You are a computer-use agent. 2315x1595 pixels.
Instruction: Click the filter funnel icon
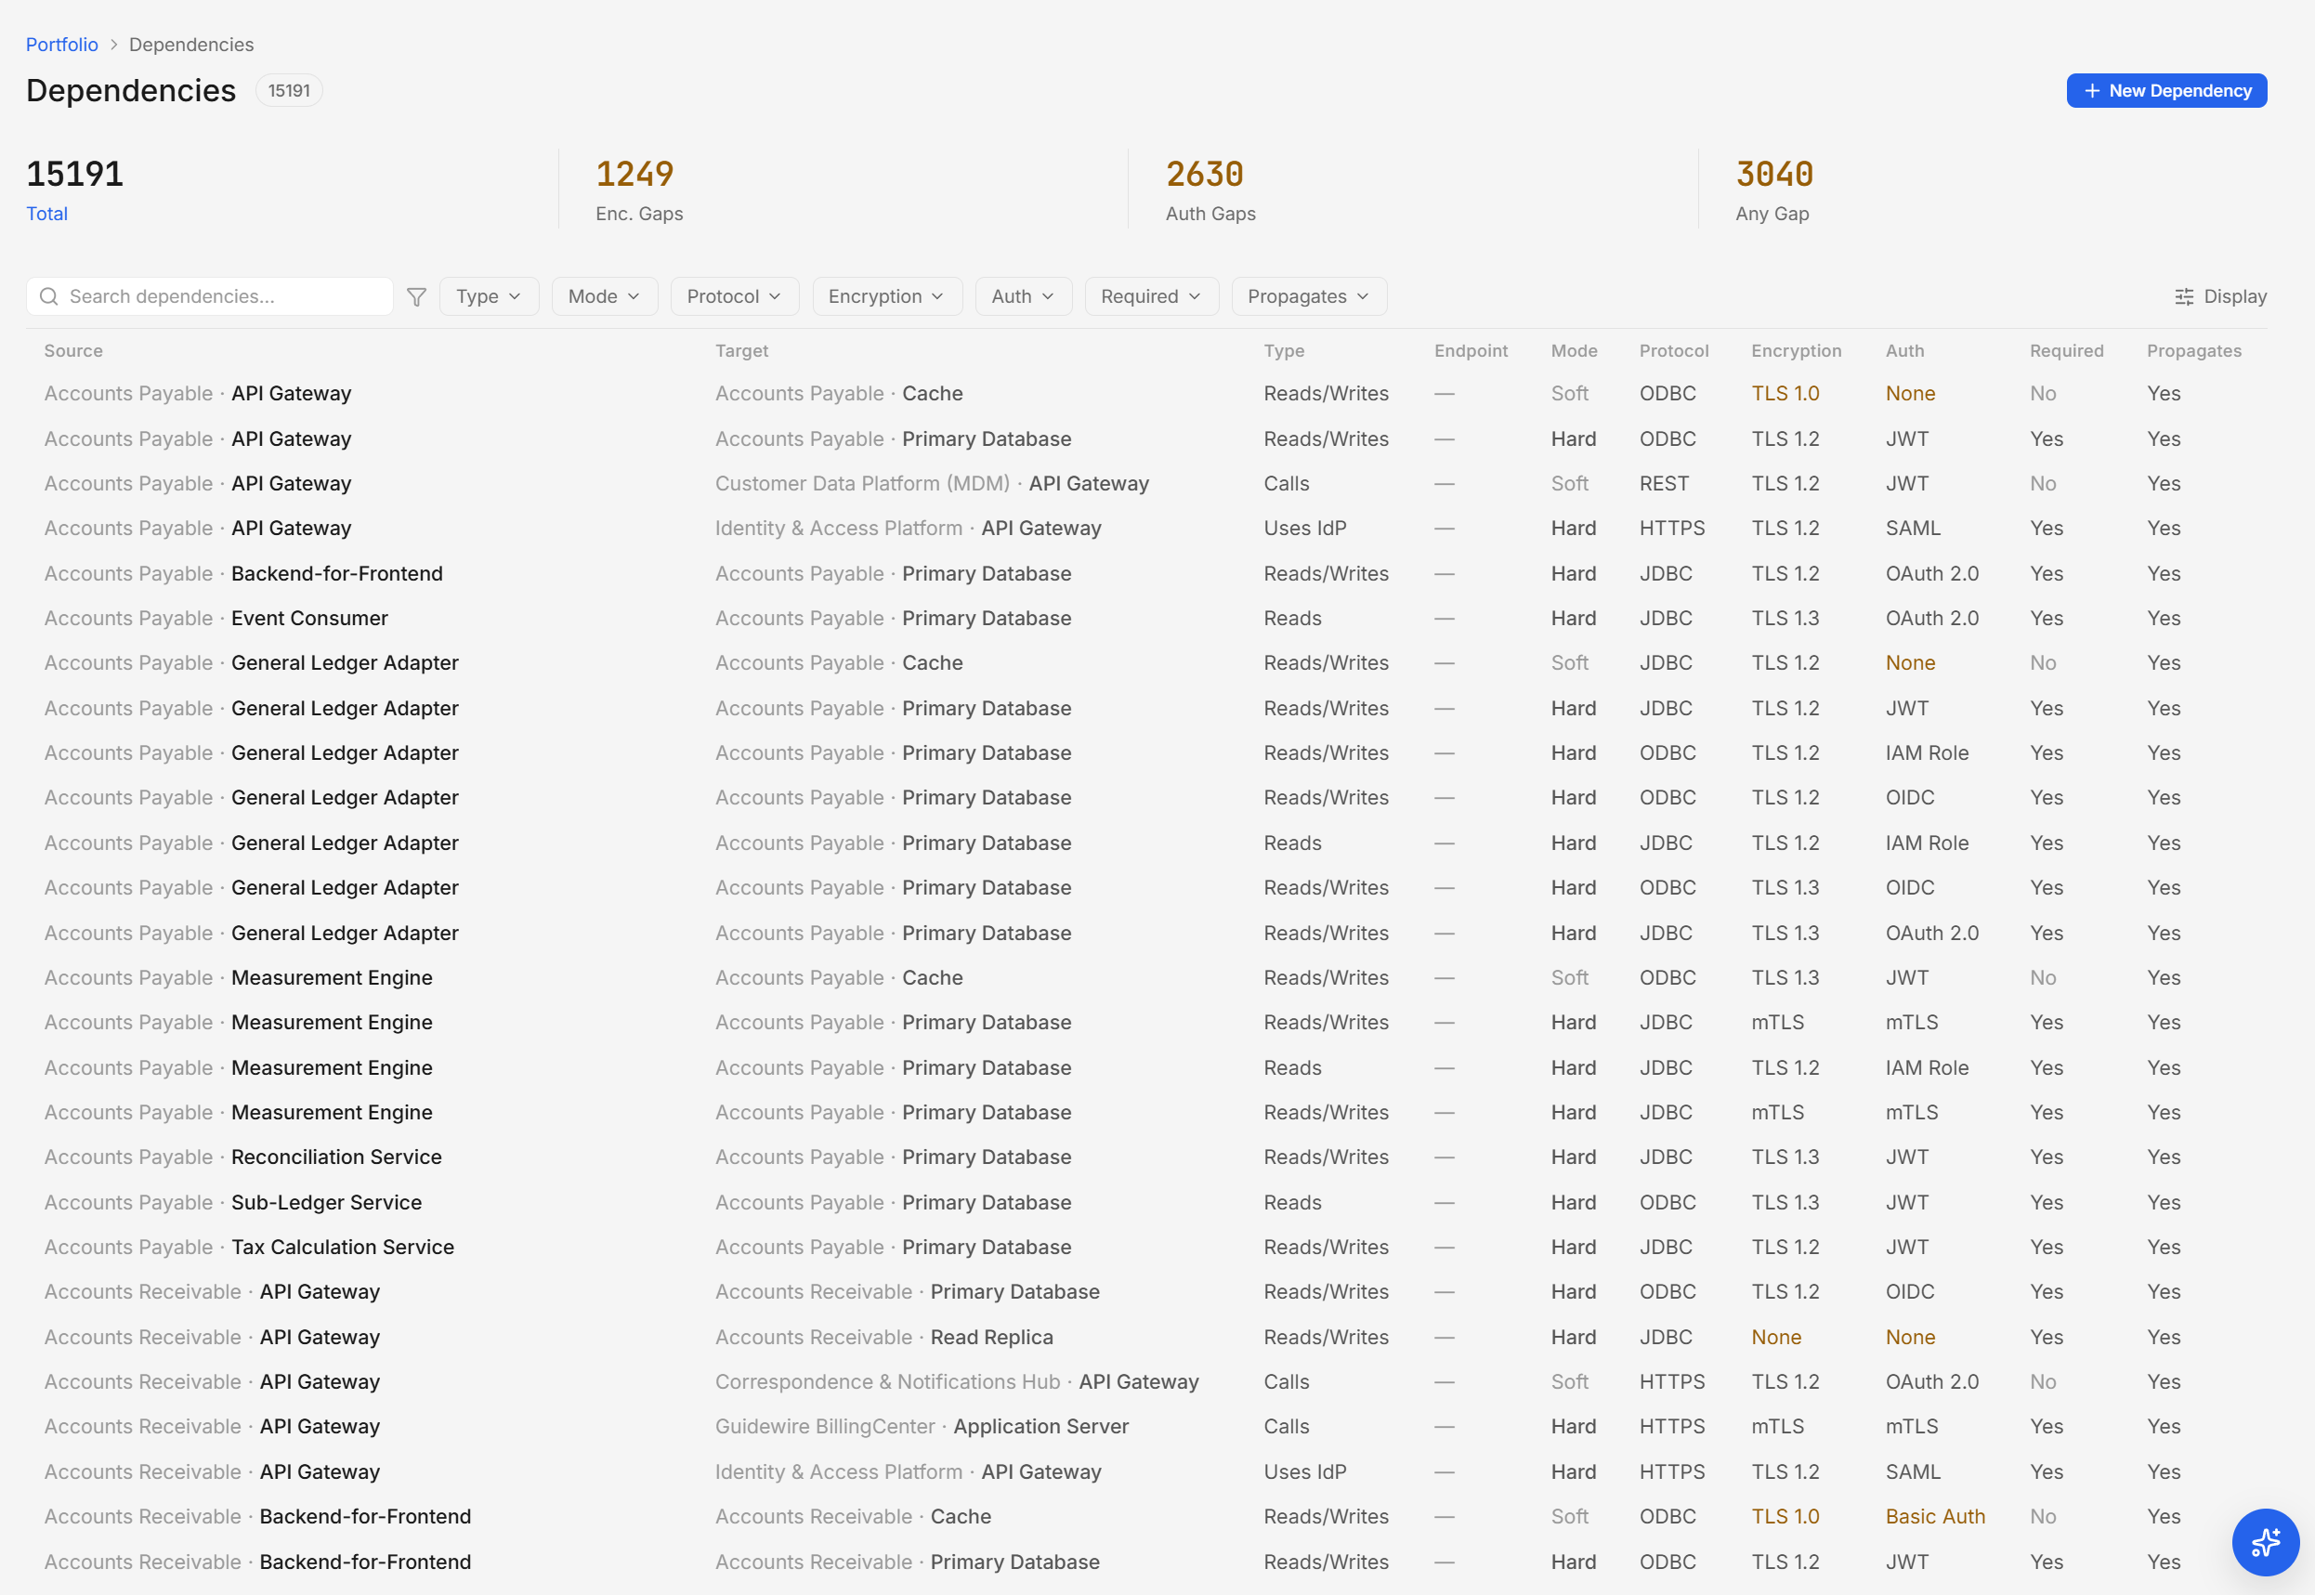pos(416,297)
